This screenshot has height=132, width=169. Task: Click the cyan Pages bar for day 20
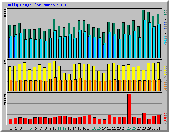[x=105, y=50]
